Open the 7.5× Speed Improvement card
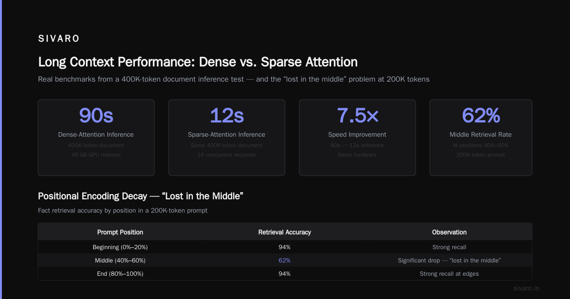Image resolution: width=570 pixels, height=299 pixels. (x=357, y=138)
